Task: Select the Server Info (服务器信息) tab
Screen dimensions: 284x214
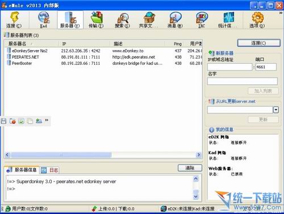Action: 22,170
